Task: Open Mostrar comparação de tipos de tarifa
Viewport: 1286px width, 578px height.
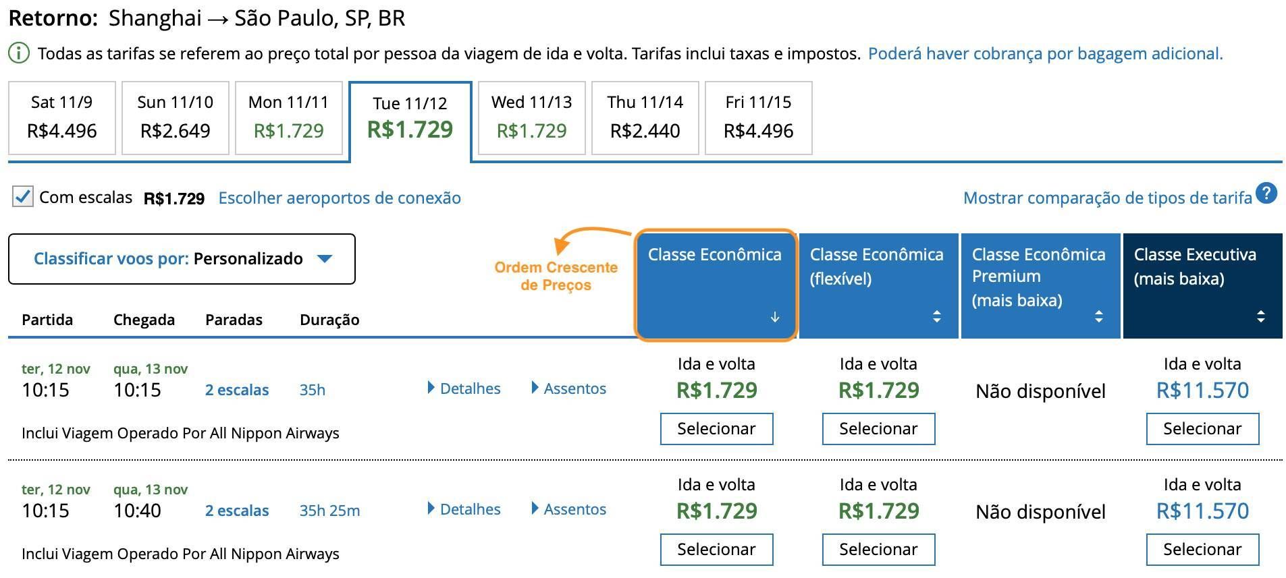Action: 1108,198
